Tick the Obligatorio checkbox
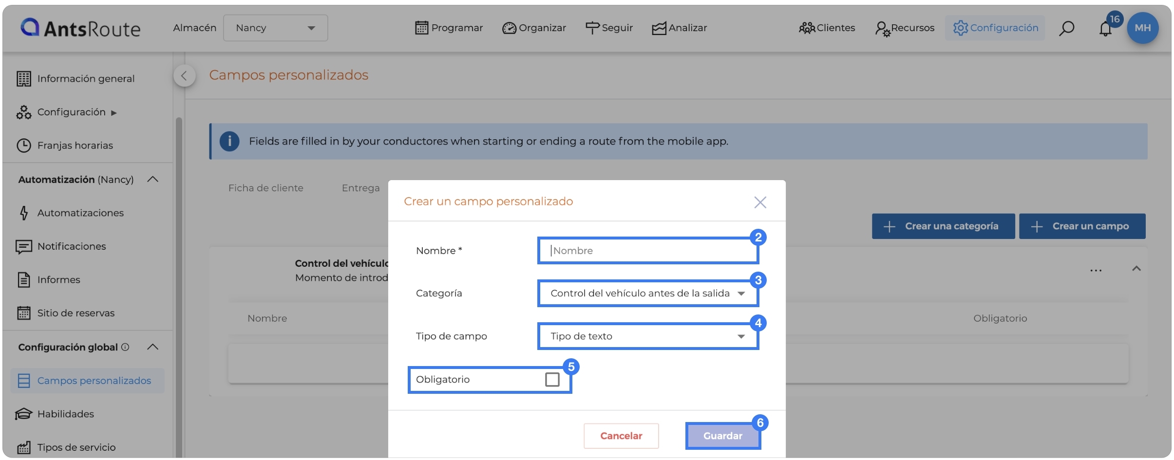This screenshot has height=460, width=1174. (x=552, y=379)
